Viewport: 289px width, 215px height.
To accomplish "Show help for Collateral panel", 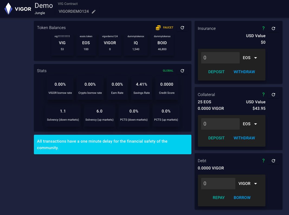I will (x=264, y=95).
